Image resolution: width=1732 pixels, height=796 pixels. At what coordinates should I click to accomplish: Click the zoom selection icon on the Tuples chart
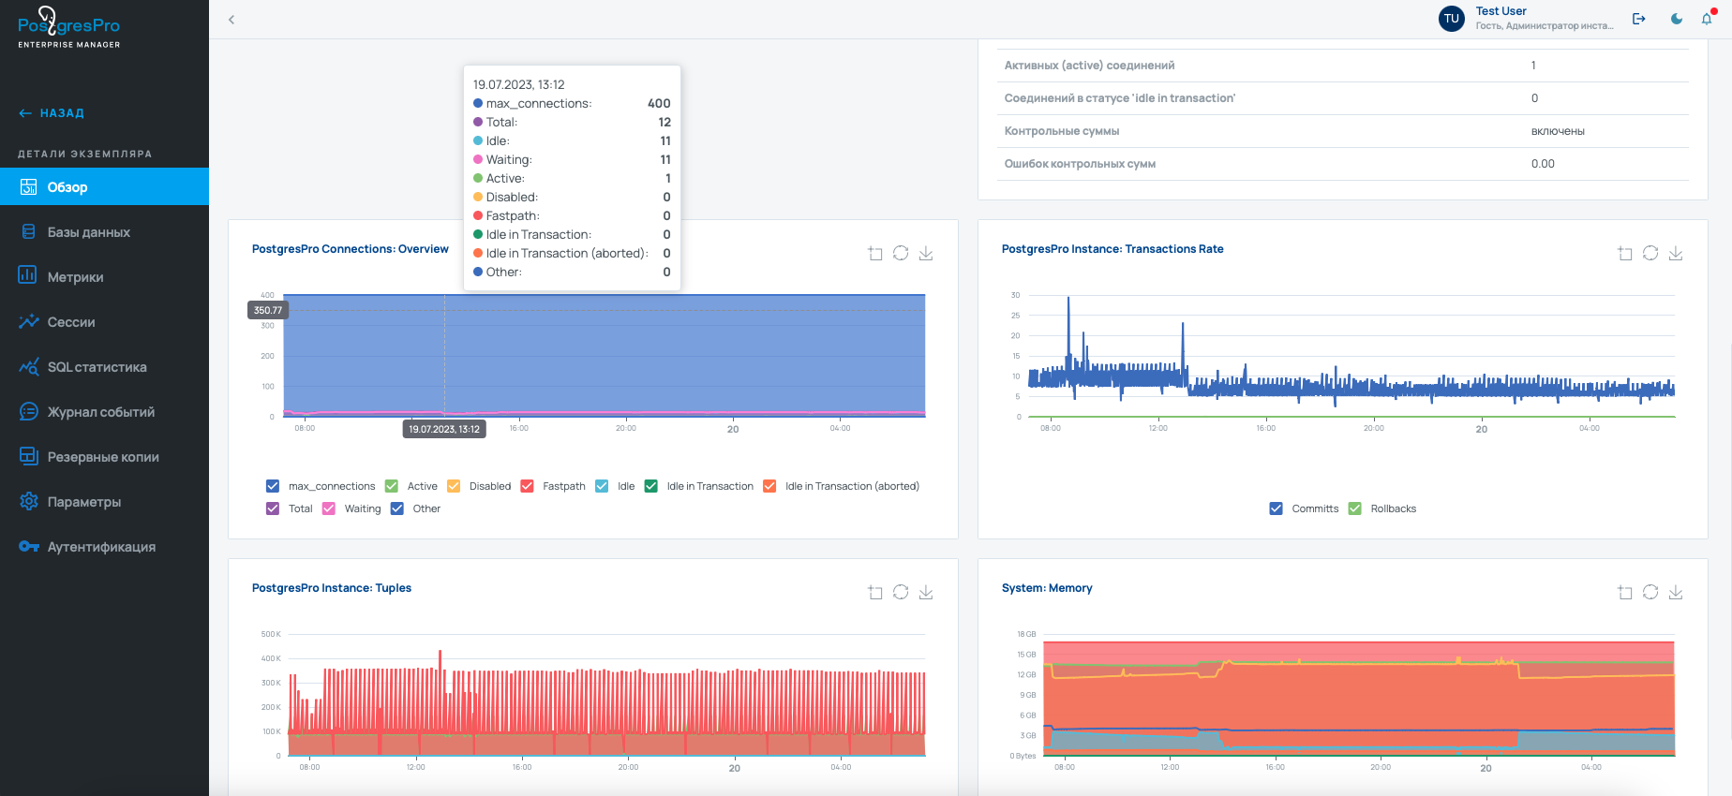(875, 592)
